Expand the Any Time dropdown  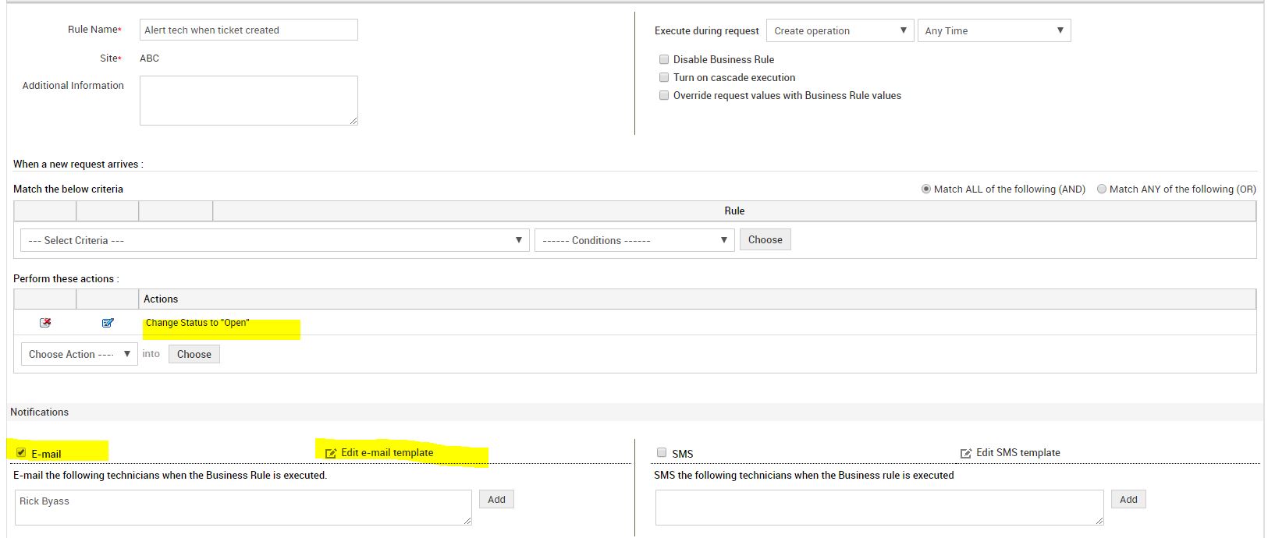pyautogui.click(x=993, y=30)
